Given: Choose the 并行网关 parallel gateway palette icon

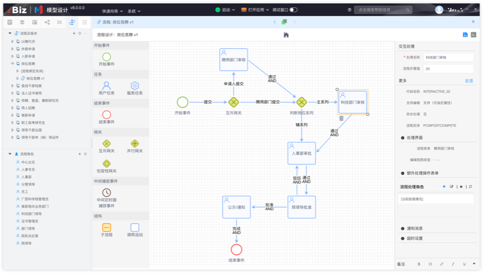Looking at the screenshot, I should [x=135, y=144].
